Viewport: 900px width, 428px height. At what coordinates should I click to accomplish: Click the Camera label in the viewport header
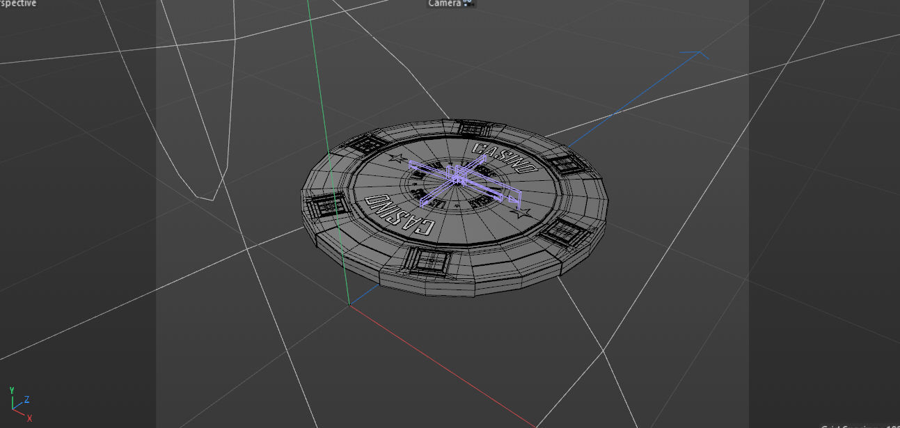(x=444, y=3)
